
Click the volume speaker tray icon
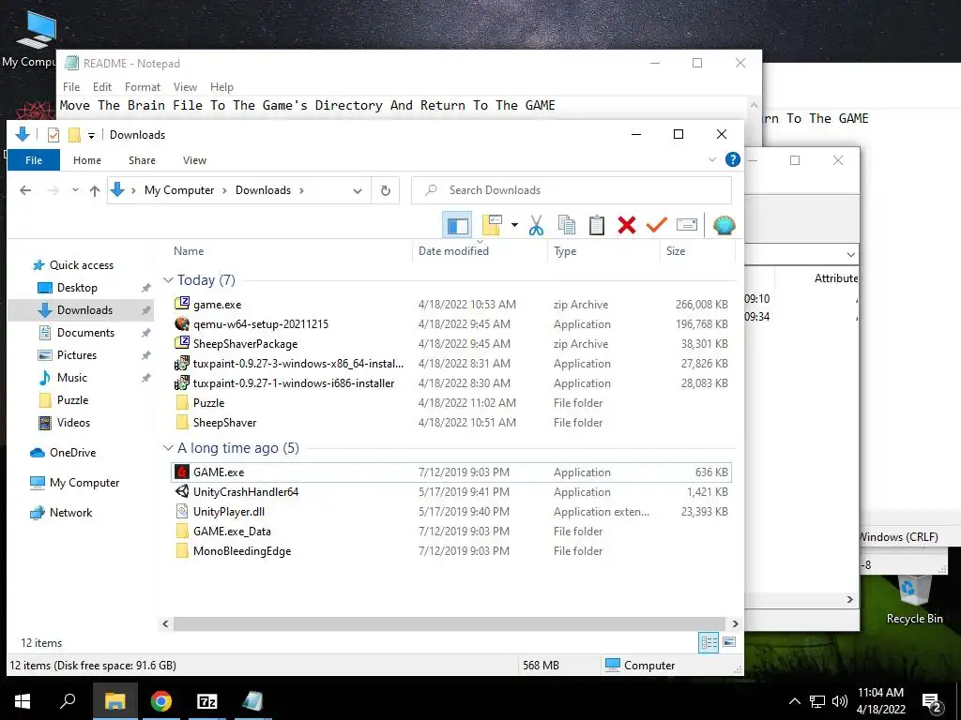pos(840,701)
